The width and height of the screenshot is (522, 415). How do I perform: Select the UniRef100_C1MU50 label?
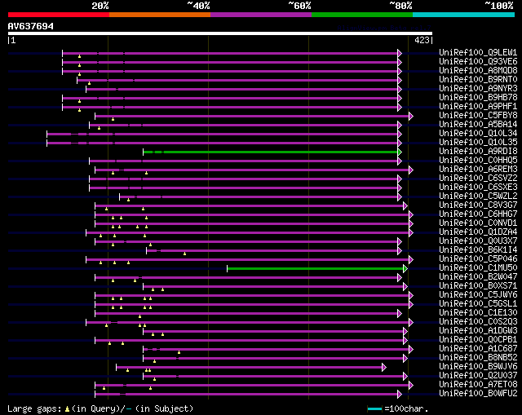click(478, 268)
